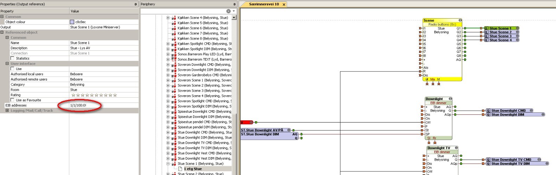
Task: Expand Kjøkken Spotlight CMD tree node
Action: click(168, 44)
